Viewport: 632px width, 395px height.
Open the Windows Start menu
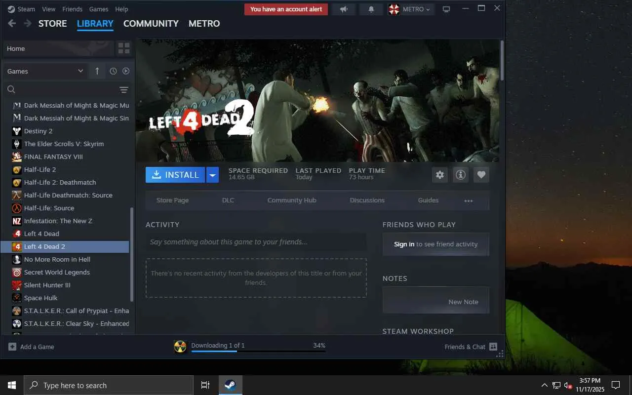point(12,385)
